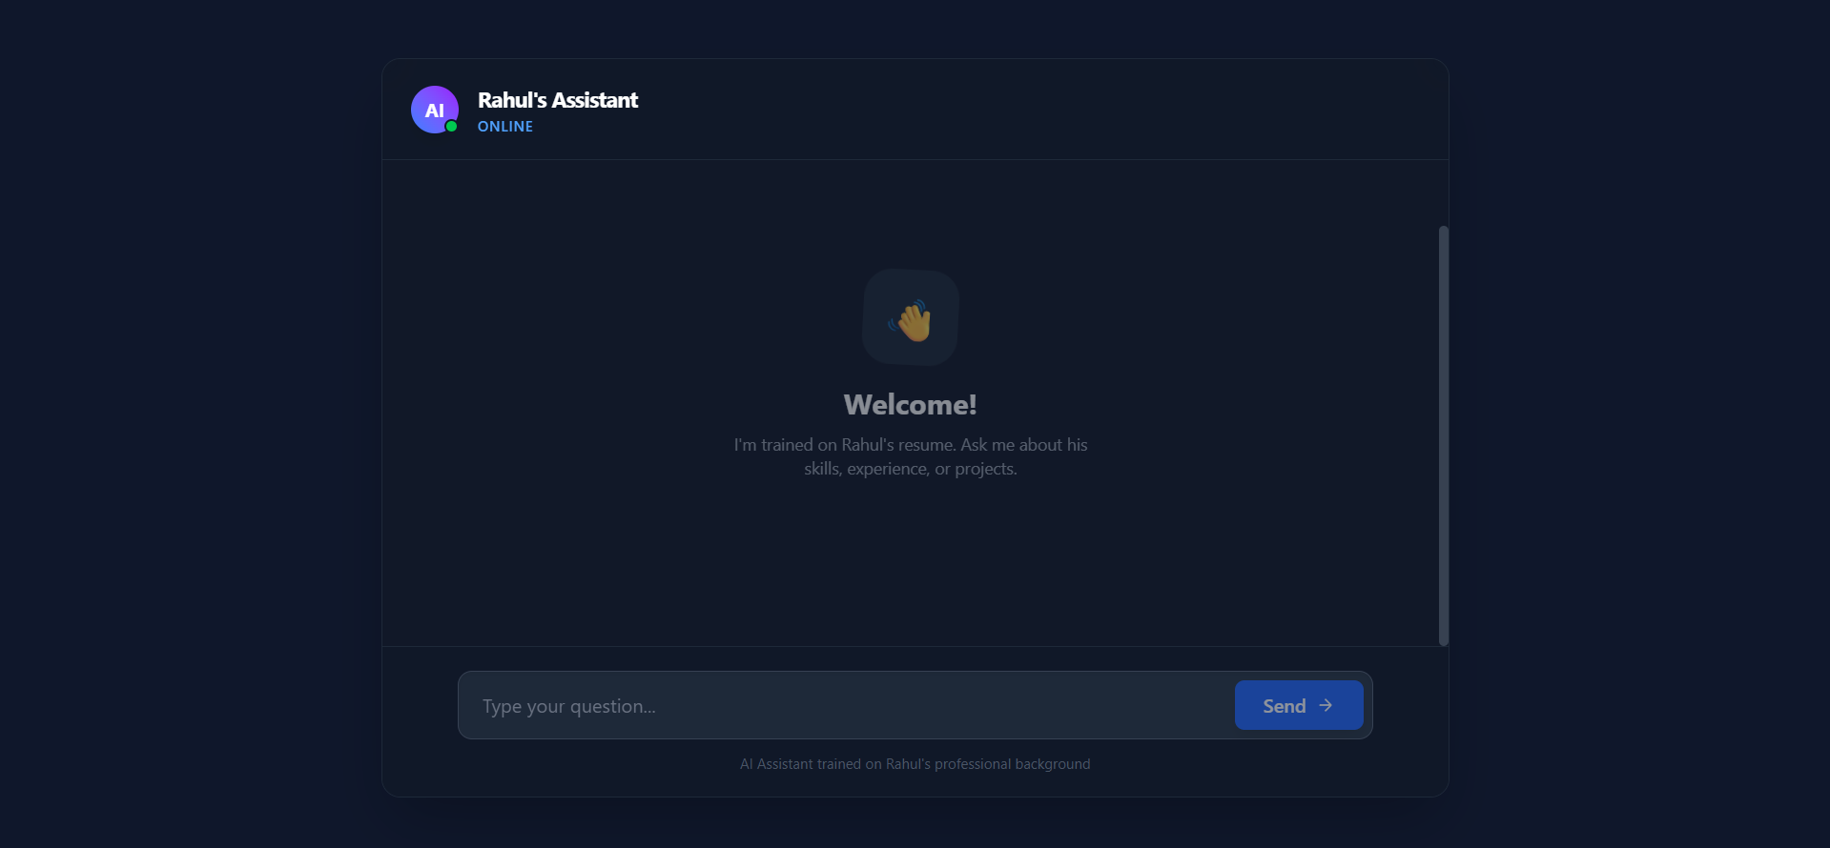Click the 'Send' text label
The height and width of the screenshot is (848, 1830).
1284,706
